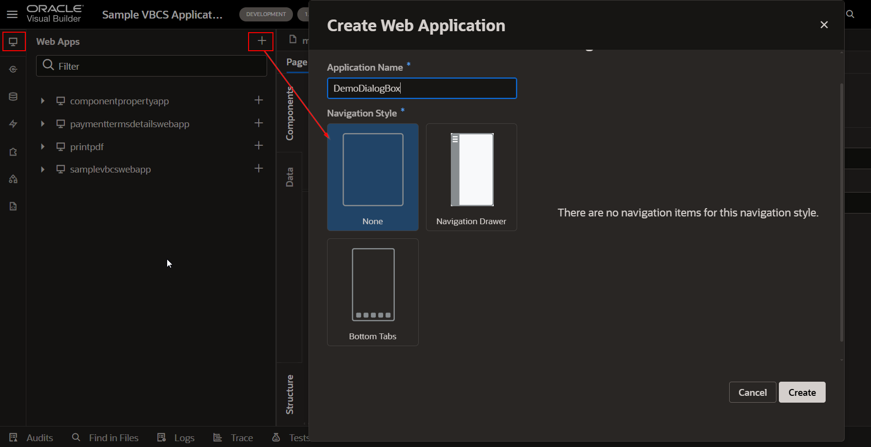Open the Audits bottom tab
Viewport: 871px width, 447px height.
tap(32, 438)
